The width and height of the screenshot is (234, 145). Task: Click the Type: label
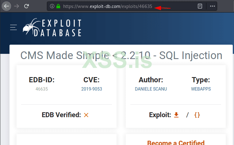click(x=201, y=80)
